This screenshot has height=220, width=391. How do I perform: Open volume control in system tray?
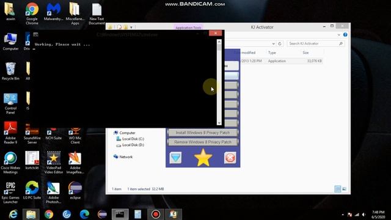364,215
